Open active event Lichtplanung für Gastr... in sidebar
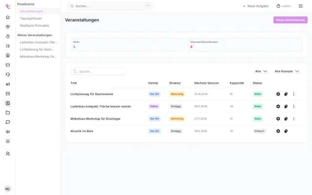The height and width of the screenshot is (195, 312). [37, 49]
